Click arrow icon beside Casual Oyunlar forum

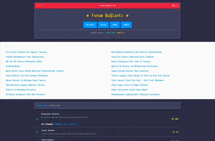[37, 132]
